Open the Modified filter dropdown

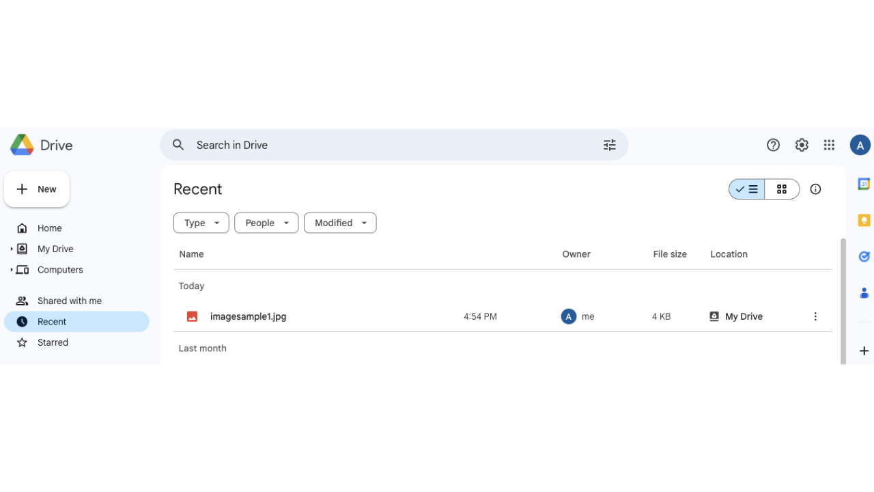click(x=340, y=223)
